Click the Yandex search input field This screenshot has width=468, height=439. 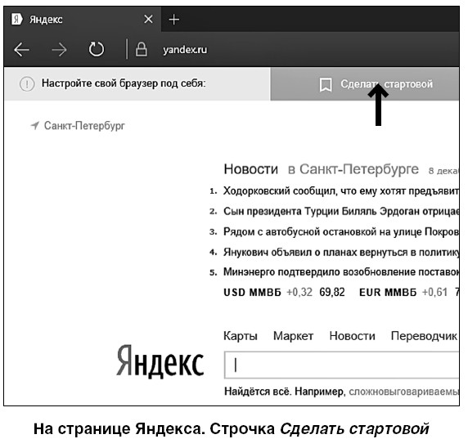pos(341,365)
